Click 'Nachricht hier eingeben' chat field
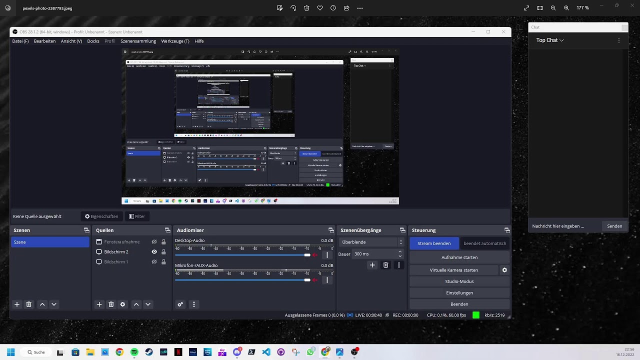640x360 pixels. (565, 226)
